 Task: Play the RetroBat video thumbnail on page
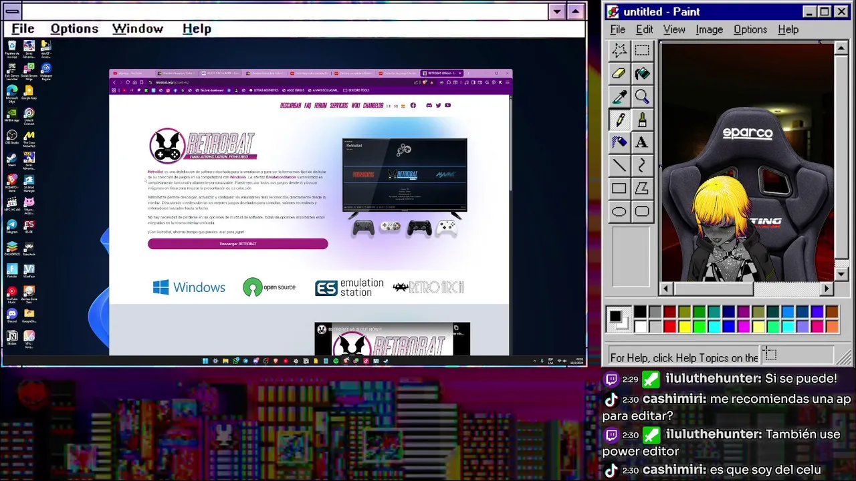(x=392, y=339)
